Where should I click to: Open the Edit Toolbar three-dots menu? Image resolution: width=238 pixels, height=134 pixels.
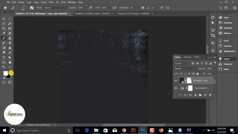coord(10,67)
